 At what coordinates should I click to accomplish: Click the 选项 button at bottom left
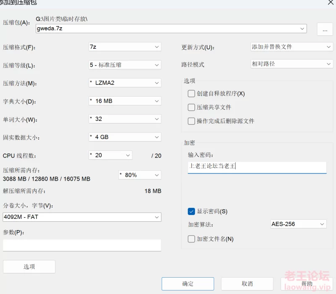click(29, 267)
